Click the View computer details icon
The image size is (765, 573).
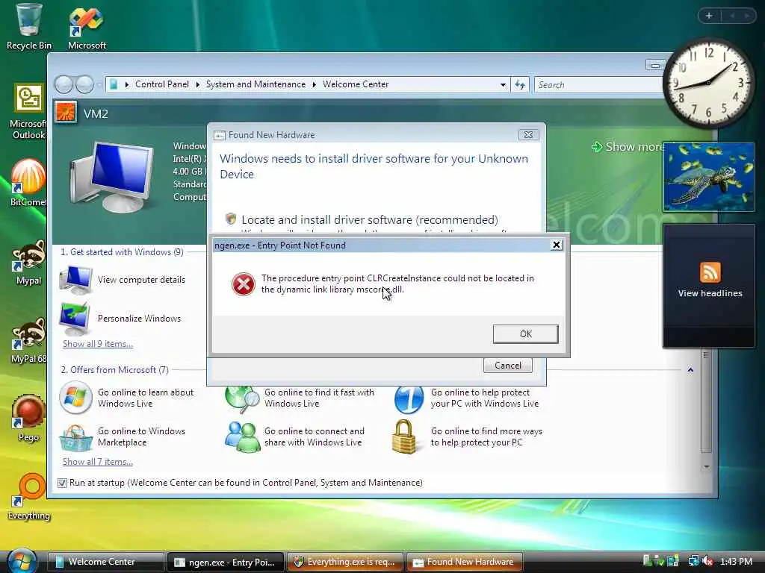(75, 280)
